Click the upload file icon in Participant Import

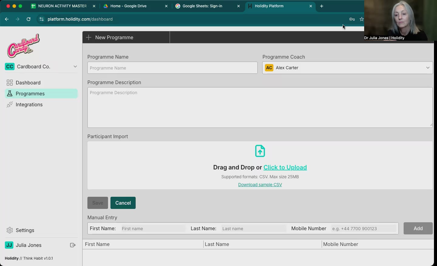pos(260,151)
